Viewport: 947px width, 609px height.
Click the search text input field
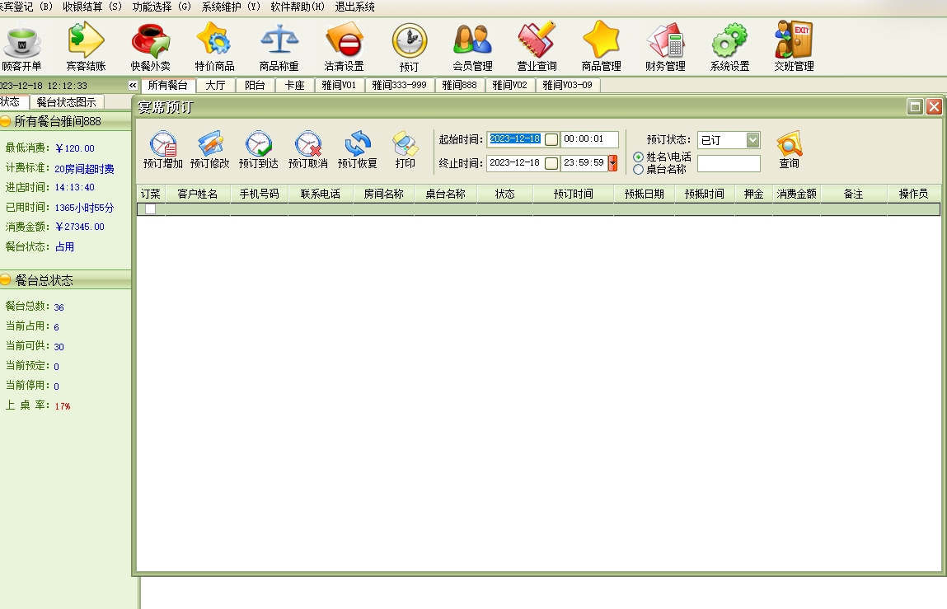click(729, 164)
